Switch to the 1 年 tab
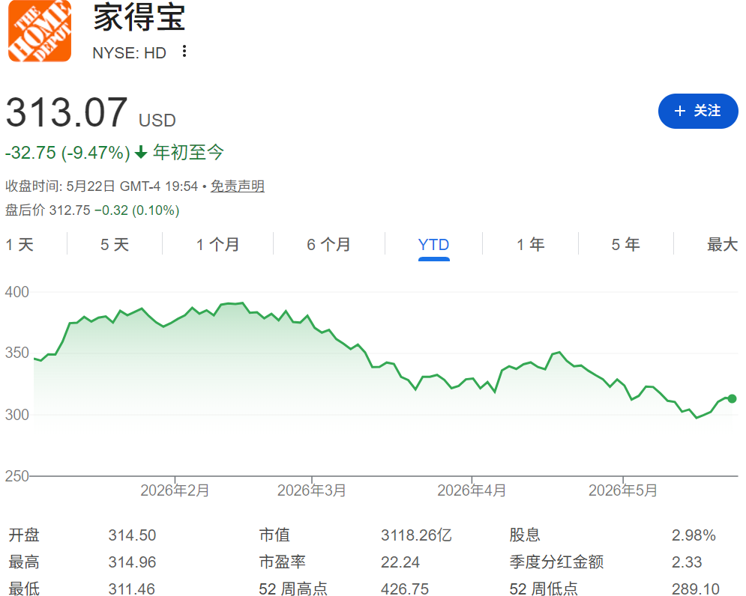The width and height of the screenshot is (746, 596). [531, 245]
